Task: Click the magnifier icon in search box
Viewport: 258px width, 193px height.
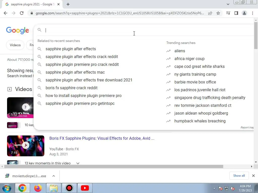Action: 39,30
